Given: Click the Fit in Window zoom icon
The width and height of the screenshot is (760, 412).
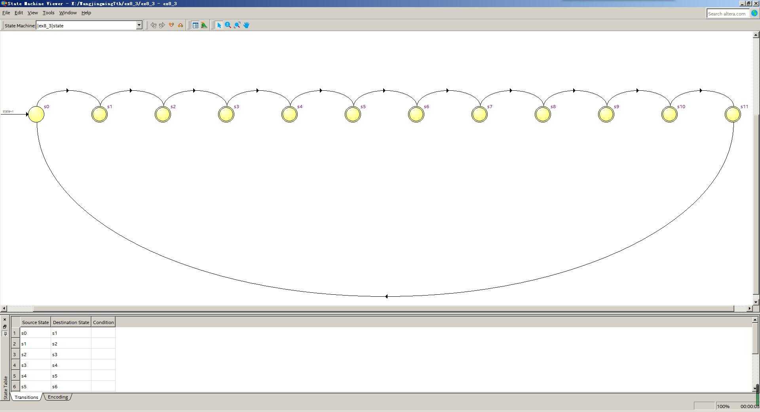Looking at the screenshot, I should 237,25.
